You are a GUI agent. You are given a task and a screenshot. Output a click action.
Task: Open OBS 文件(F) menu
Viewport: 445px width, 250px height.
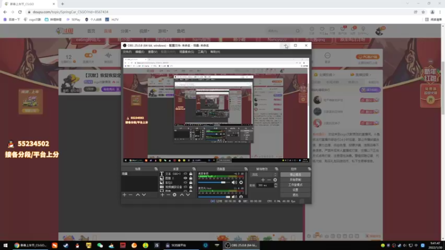(x=127, y=52)
